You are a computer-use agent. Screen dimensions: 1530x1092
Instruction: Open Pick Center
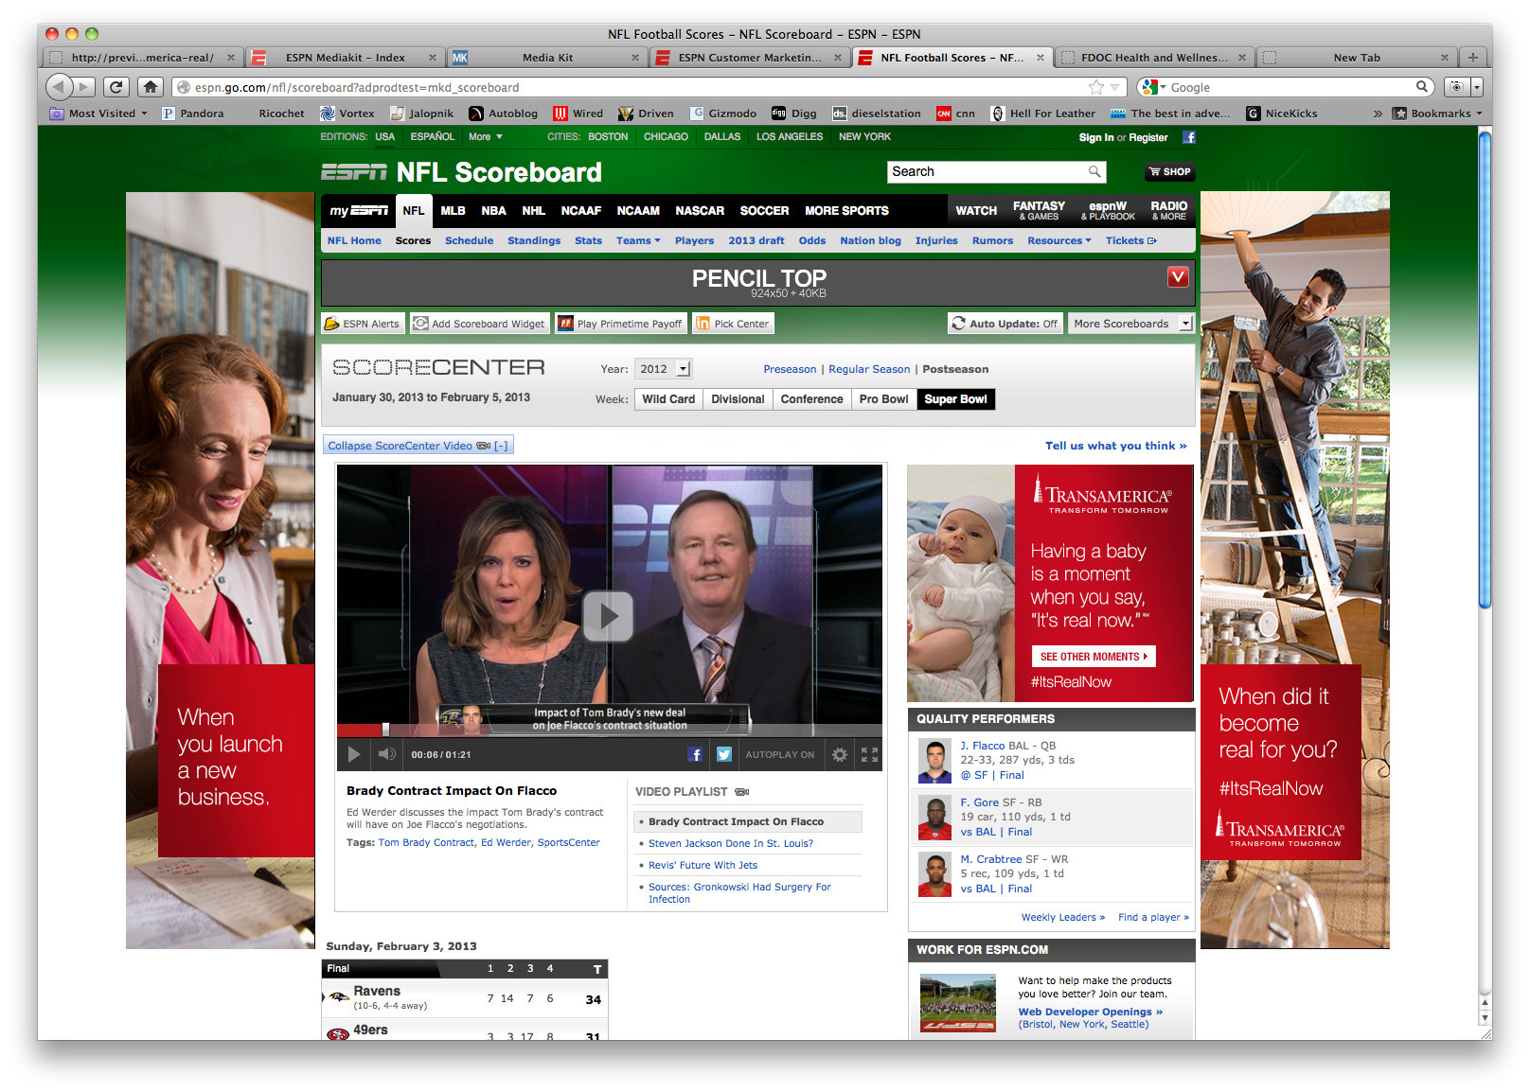[733, 324]
